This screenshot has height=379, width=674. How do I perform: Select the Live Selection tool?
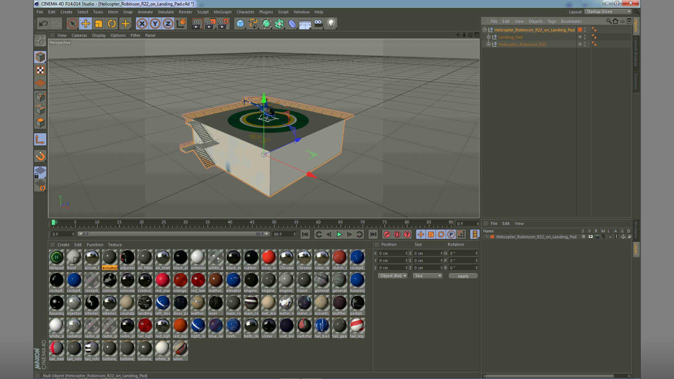click(72, 24)
